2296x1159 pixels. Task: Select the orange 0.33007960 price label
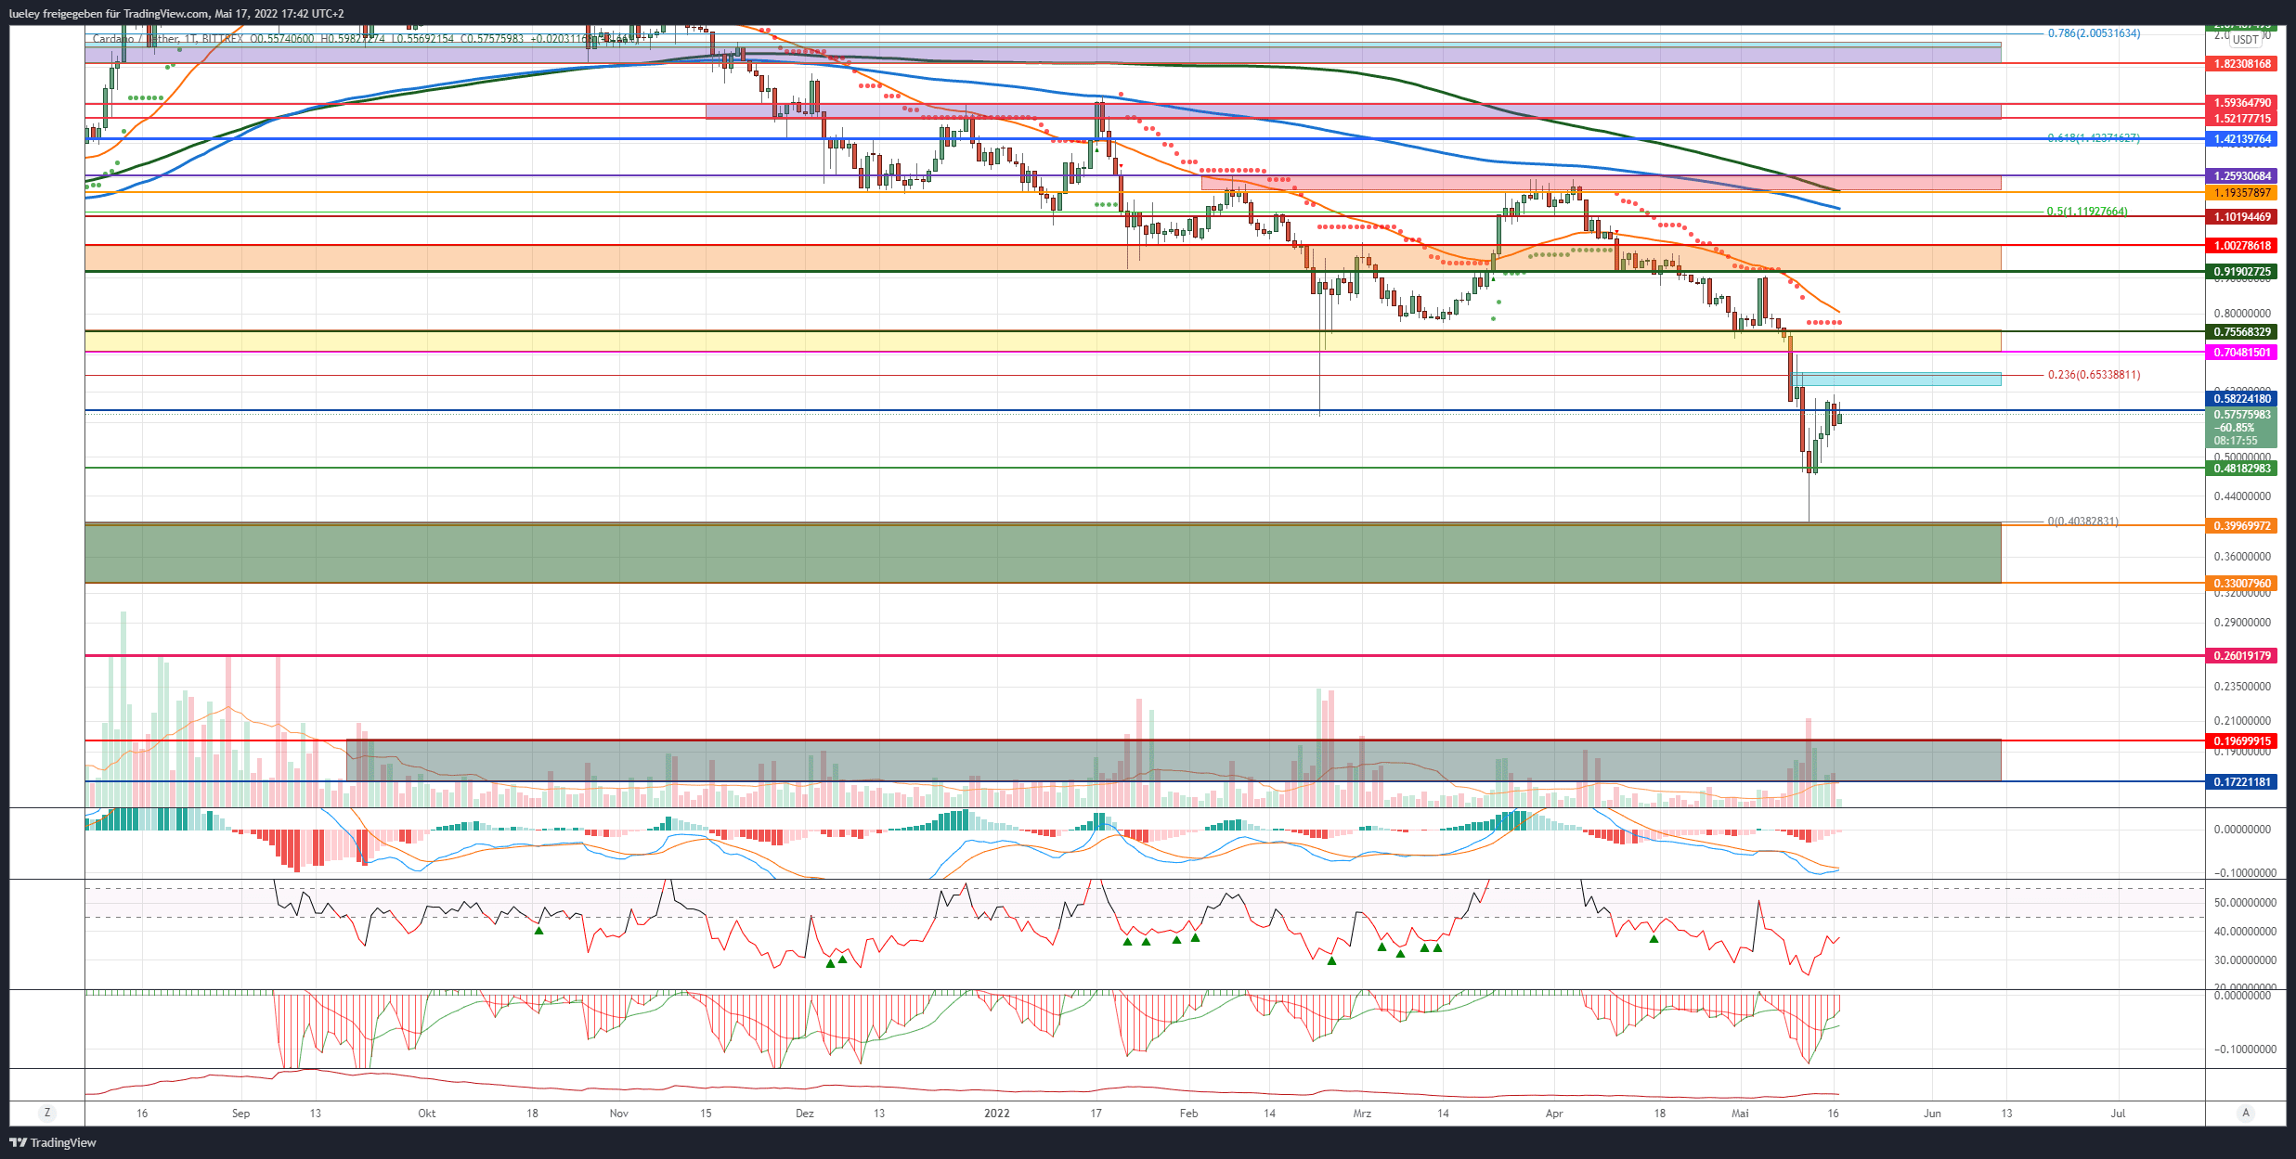pyautogui.click(x=2240, y=584)
